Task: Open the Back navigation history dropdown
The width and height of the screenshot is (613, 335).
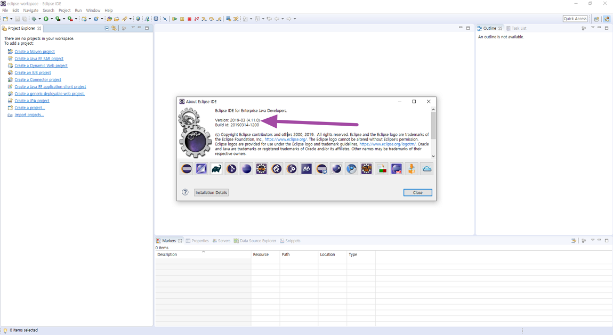Action: pyautogui.click(x=283, y=19)
